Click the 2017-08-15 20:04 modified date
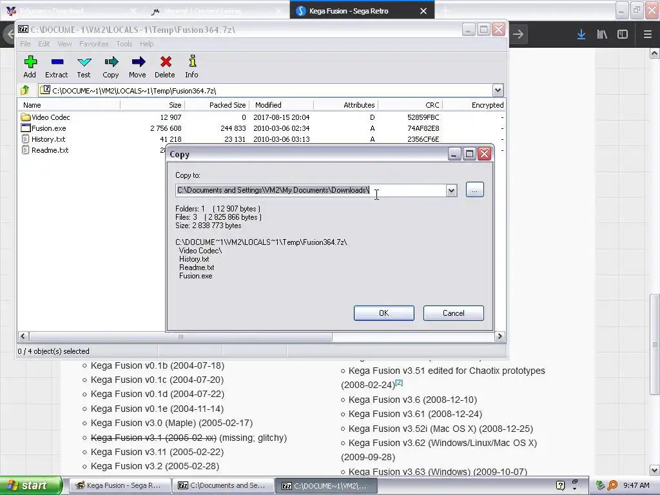The width and height of the screenshot is (660, 495). 281,117
